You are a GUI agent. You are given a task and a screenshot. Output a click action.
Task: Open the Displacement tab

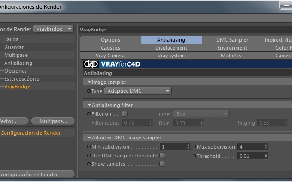pyautogui.click(x=171, y=48)
